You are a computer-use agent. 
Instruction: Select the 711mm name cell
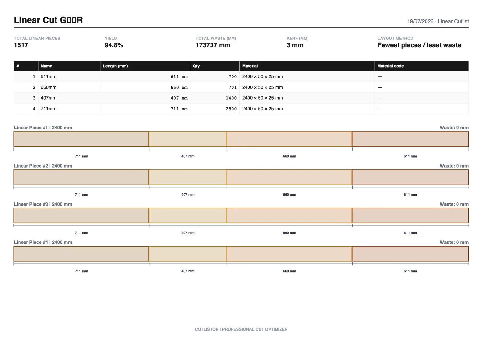(69, 109)
